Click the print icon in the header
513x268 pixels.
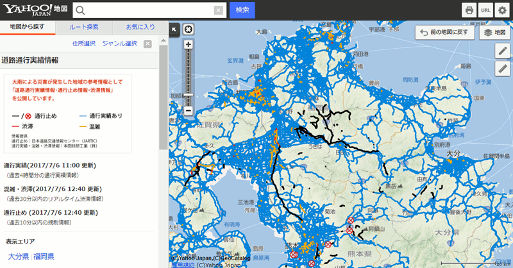click(469, 10)
